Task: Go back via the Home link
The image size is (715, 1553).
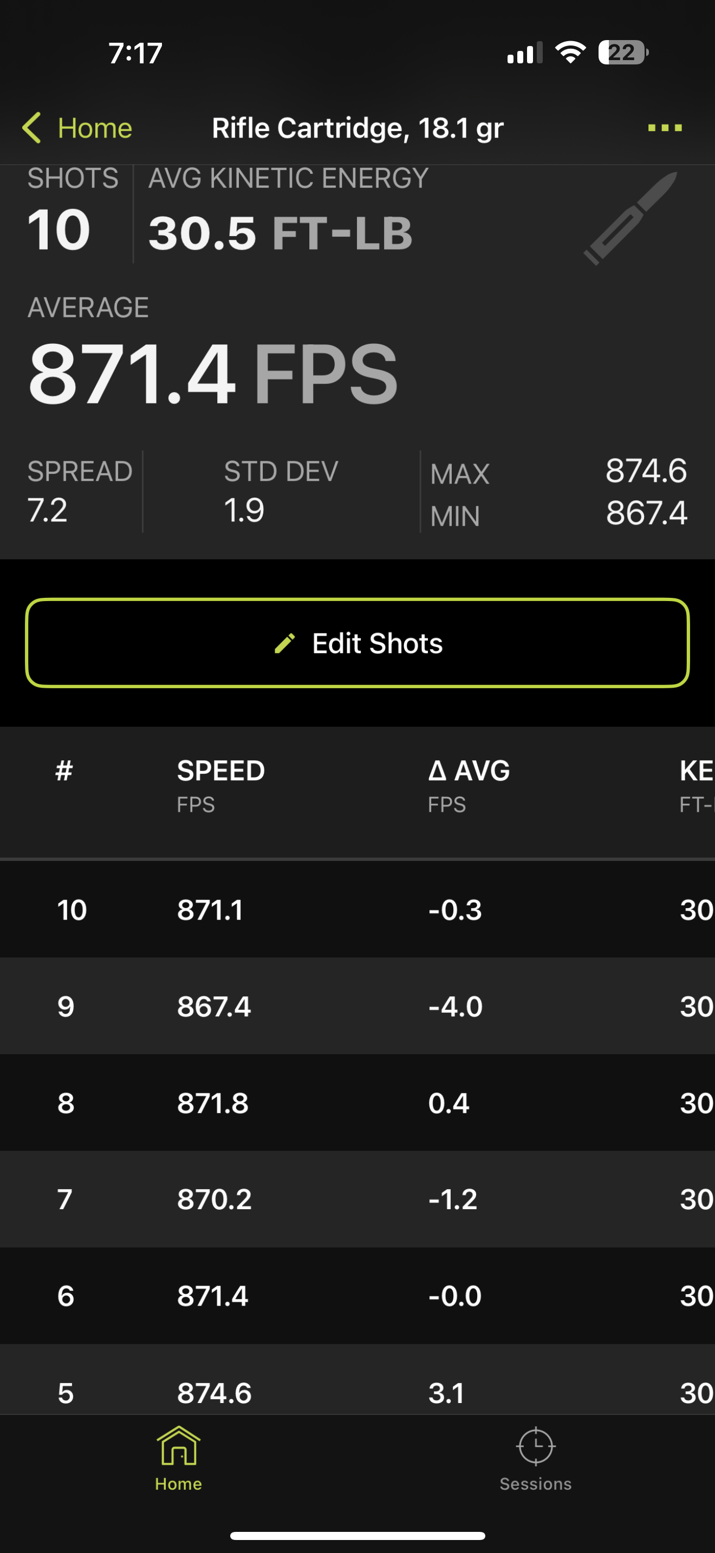Action: [77, 128]
